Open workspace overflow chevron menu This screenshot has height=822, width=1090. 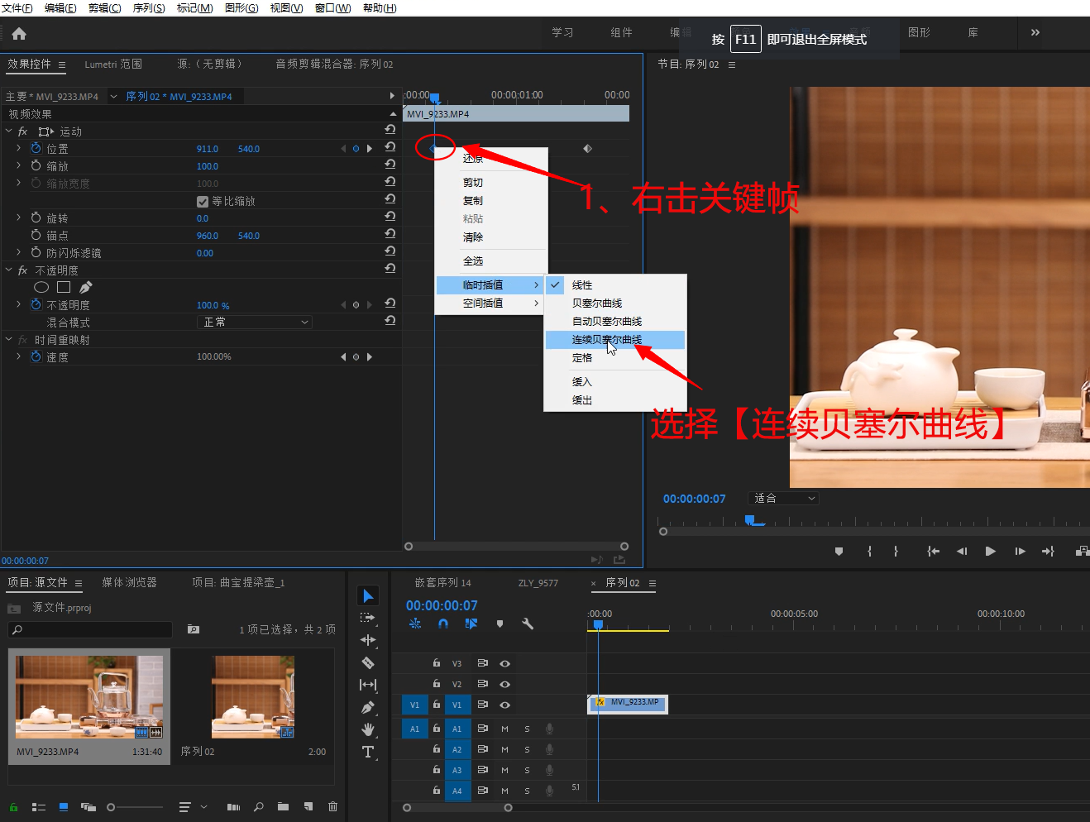click(1035, 32)
